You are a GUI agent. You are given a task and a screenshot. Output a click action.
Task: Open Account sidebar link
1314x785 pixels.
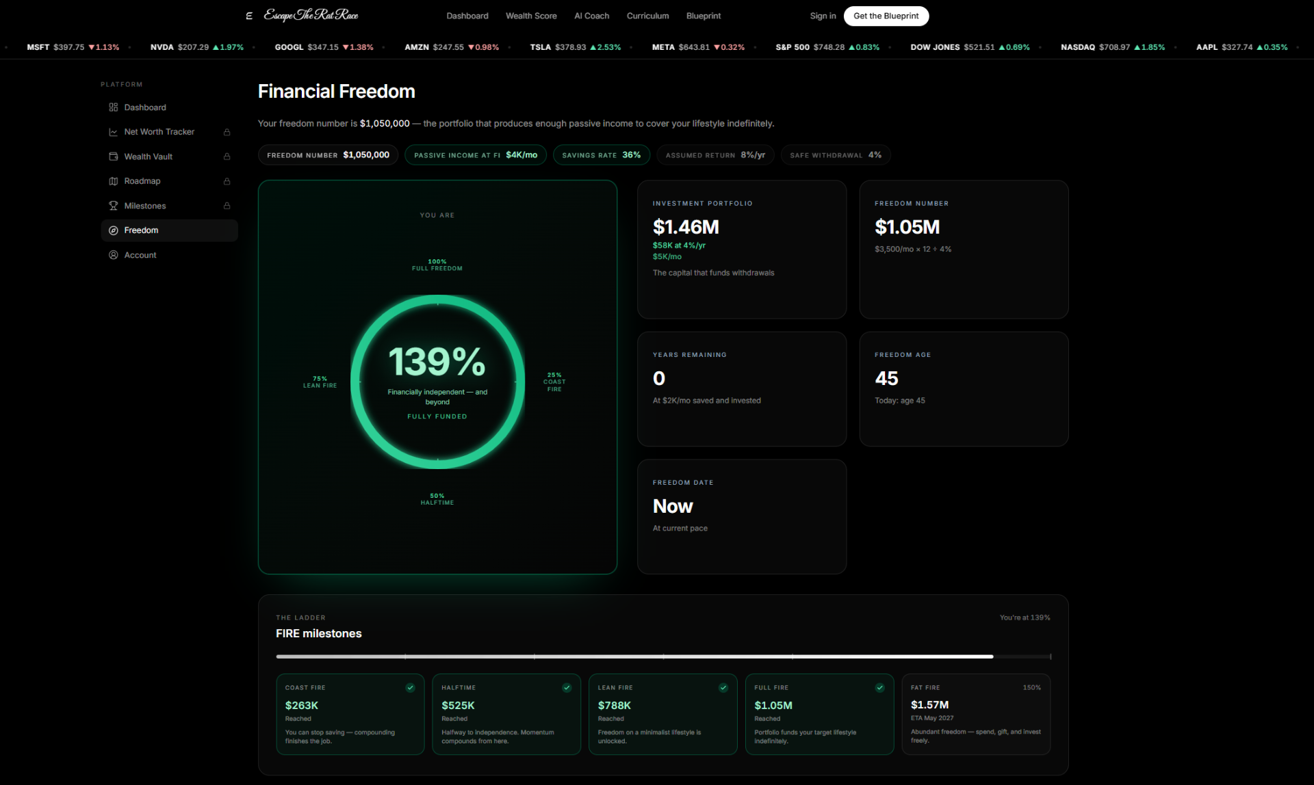point(169,255)
